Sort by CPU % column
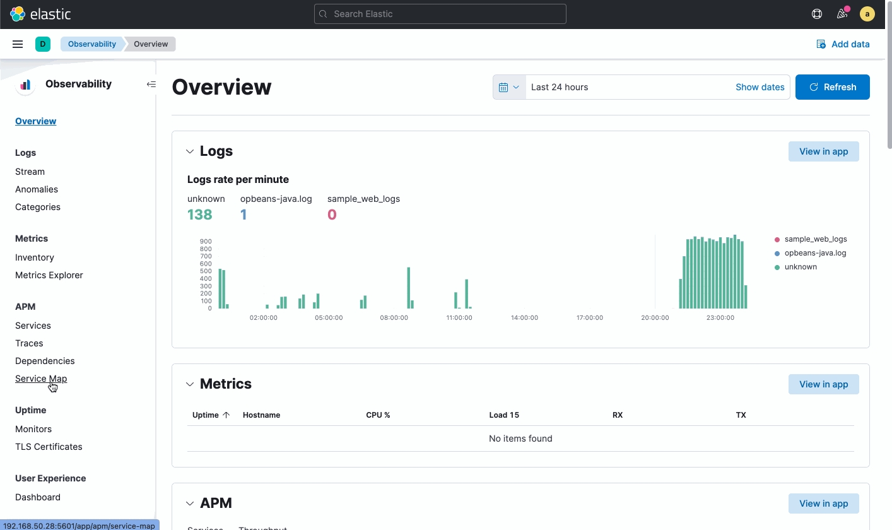Image resolution: width=892 pixels, height=530 pixels. [378, 415]
